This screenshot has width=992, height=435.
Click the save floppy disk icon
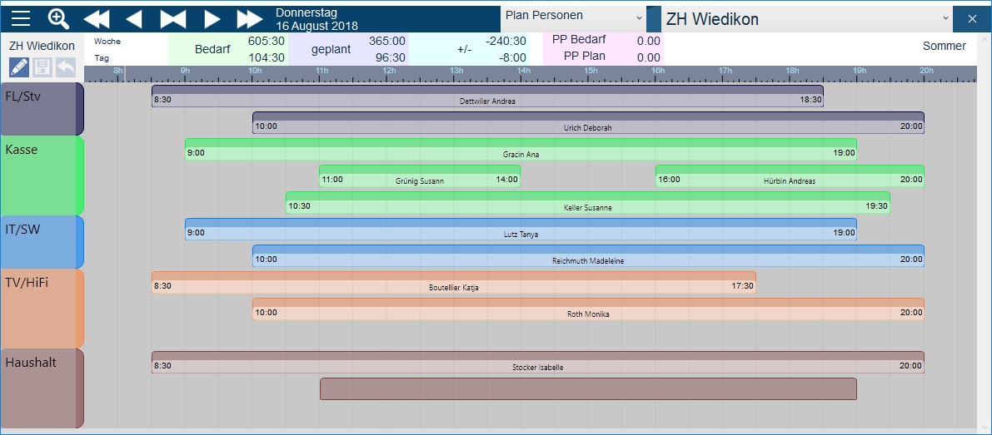[42, 67]
